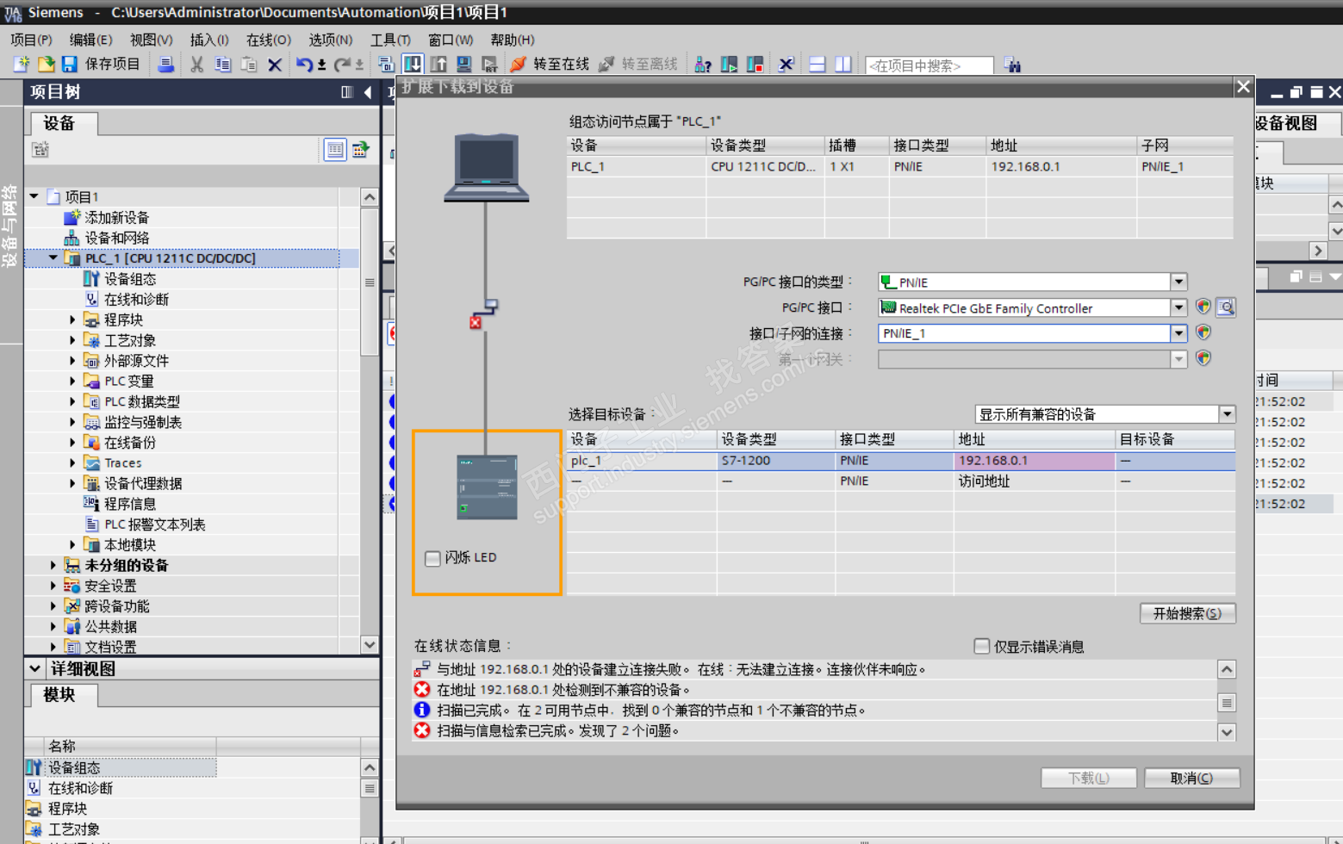
Task: Open the 编辑(E) menu
Action: [90, 40]
